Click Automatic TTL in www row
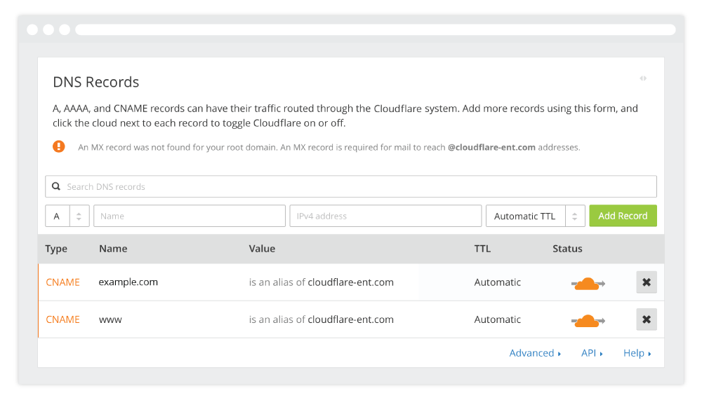Screen dimensions: 702x400 (498, 319)
